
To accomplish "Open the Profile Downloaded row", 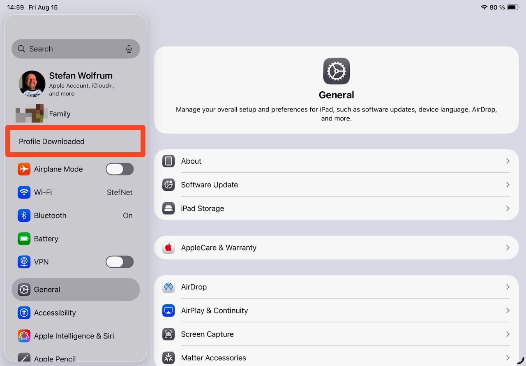I will (76, 141).
